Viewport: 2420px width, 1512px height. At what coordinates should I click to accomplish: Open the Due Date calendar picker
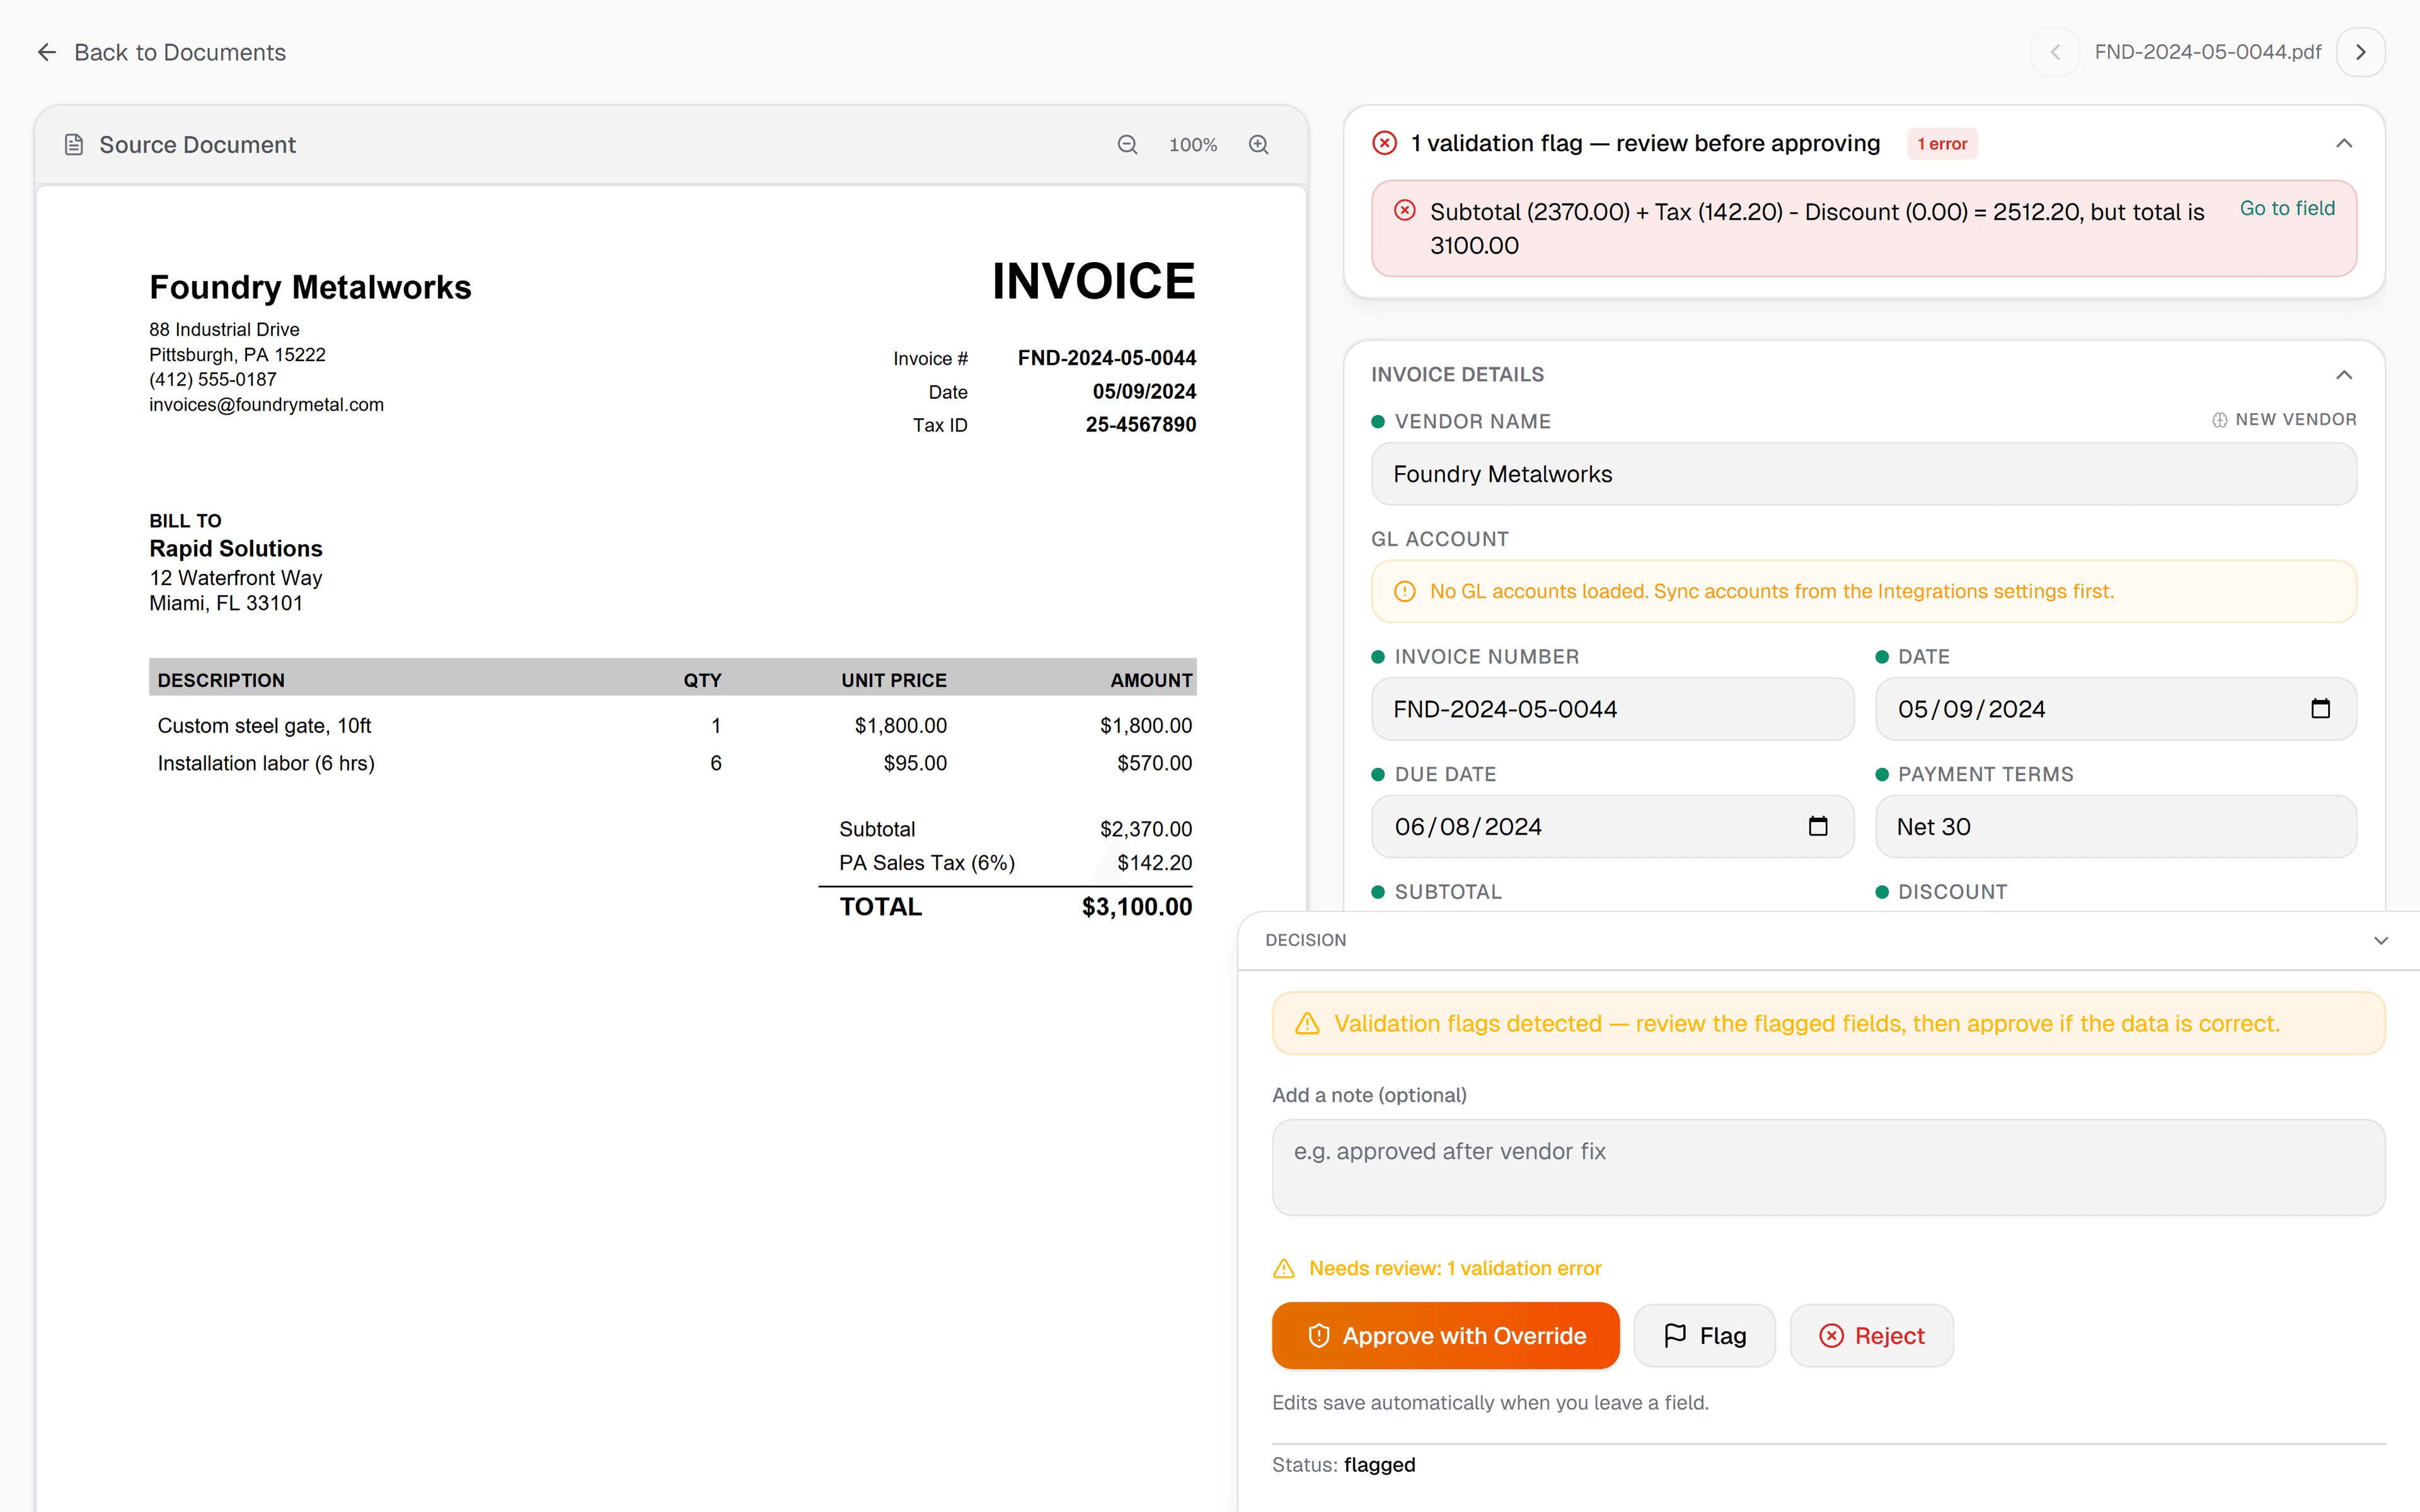tap(1818, 827)
